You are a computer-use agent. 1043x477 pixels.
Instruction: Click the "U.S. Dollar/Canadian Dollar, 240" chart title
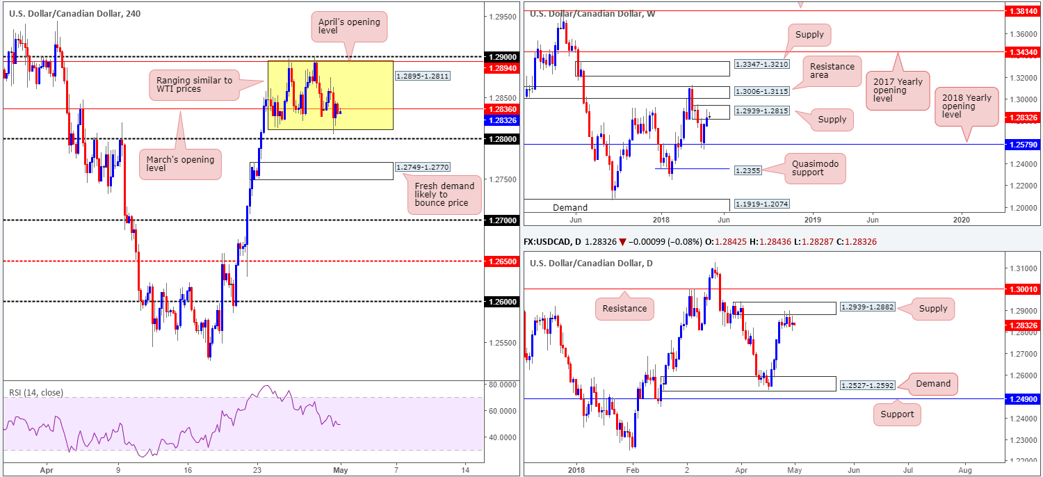click(76, 13)
